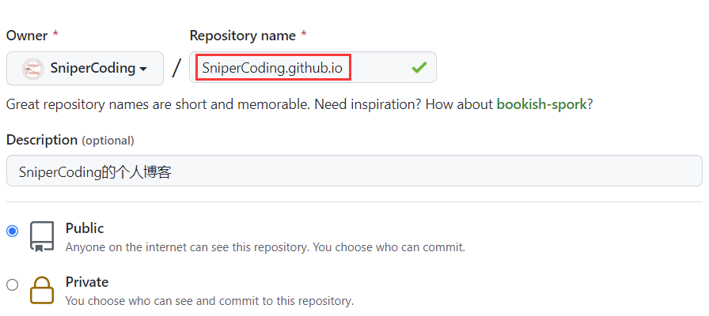Click the 'Anyone on the internet' helper text
Screen dimensions: 709x316
tap(265, 247)
